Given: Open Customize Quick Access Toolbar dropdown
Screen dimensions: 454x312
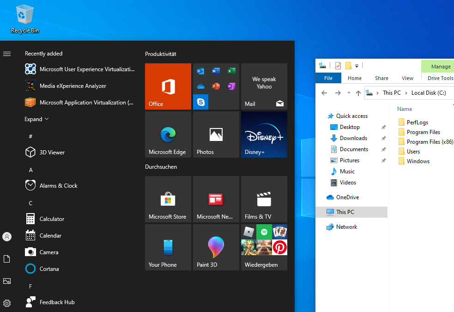Looking at the screenshot, I should coord(357,66).
